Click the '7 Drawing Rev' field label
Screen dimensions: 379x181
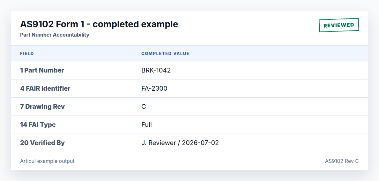(42, 107)
